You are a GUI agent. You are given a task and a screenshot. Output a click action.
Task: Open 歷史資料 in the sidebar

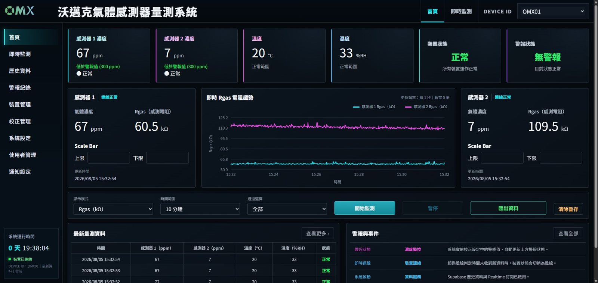click(x=31, y=71)
